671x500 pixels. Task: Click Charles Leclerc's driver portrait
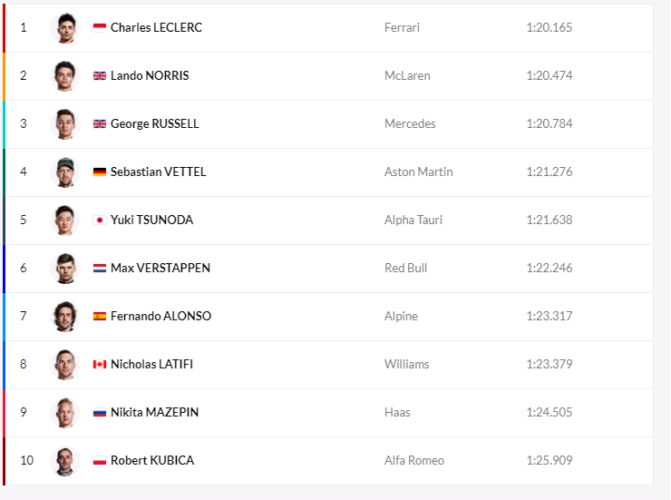tap(65, 28)
